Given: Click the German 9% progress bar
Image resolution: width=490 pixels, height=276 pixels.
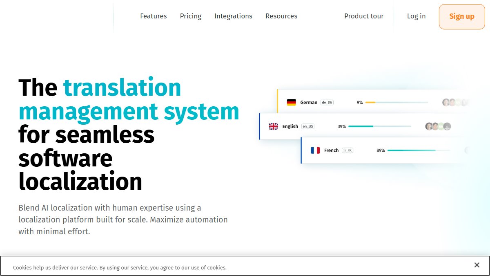Looking at the screenshot, I should 396,102.
